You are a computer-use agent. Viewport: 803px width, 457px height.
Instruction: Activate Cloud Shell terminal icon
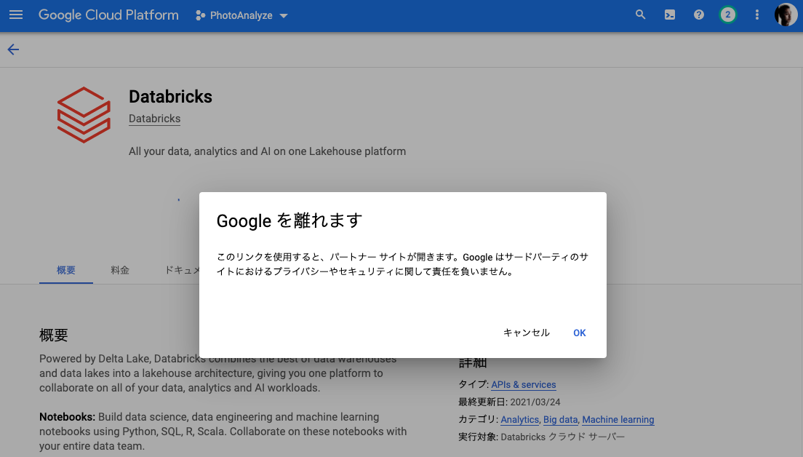(x=670, y=15)
